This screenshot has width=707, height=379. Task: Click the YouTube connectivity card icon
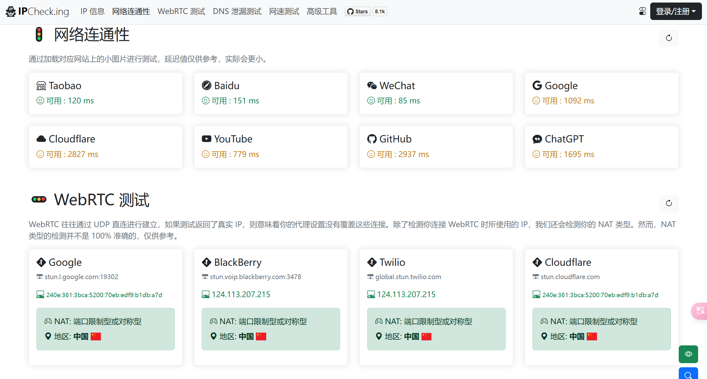(206, 139)
